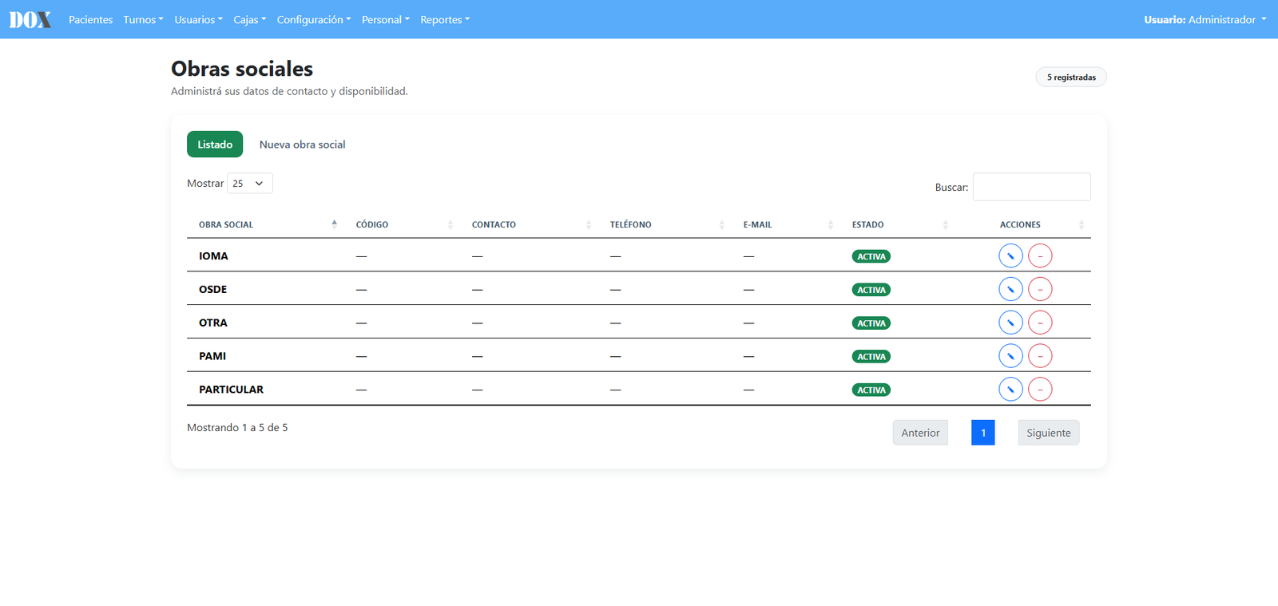The image size is (1278, 606).
Task: Switch to Nueva obra social tab
Action: point(302,145)
